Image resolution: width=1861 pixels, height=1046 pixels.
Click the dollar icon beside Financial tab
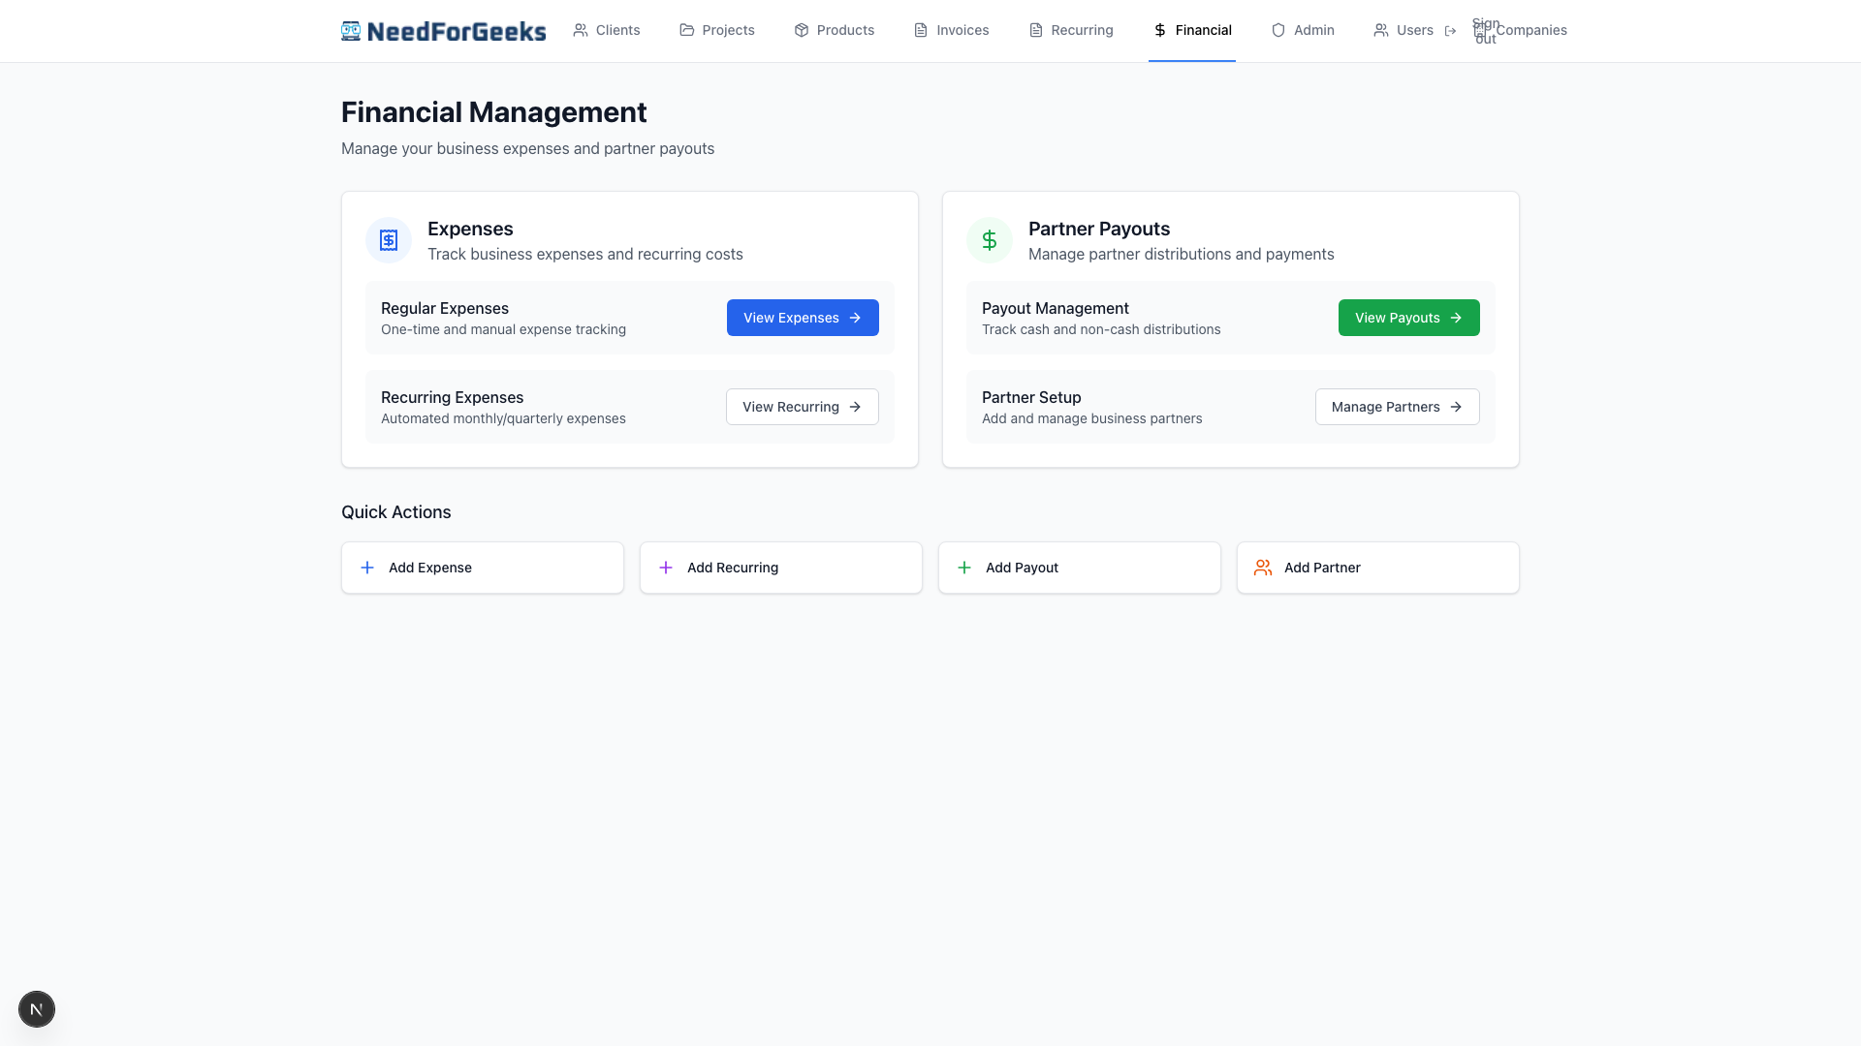click(x=1159, y=30)
